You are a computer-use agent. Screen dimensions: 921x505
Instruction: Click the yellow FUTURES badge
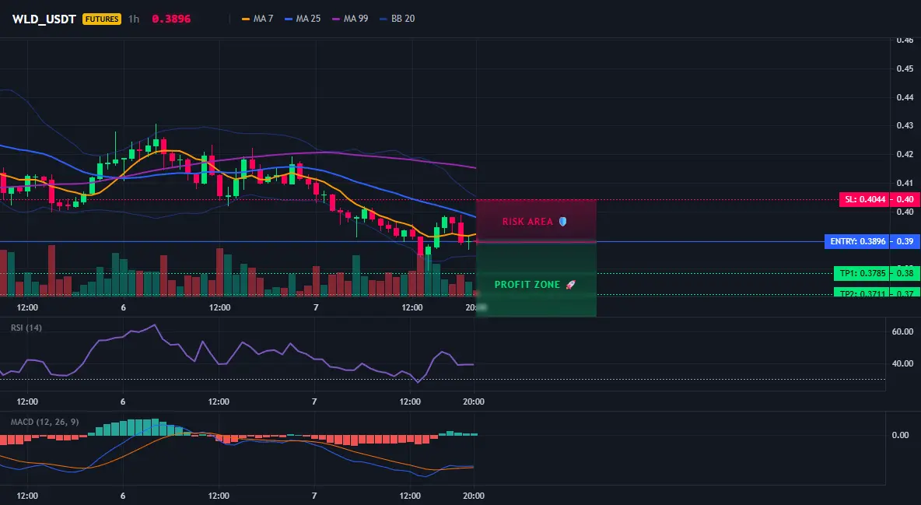click(x=102, y=19)
